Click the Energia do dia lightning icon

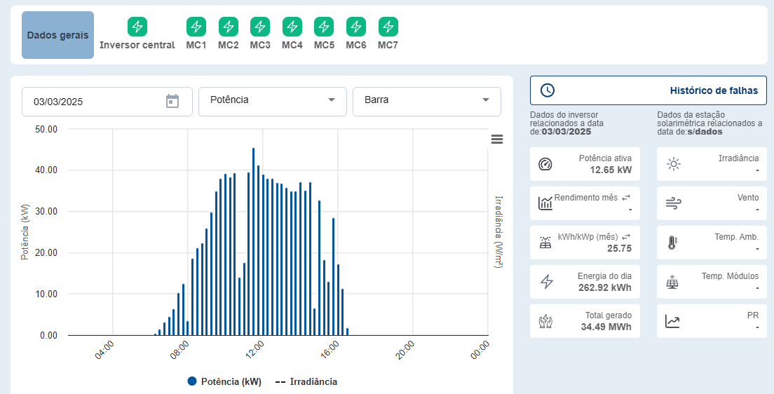[546, 281]
